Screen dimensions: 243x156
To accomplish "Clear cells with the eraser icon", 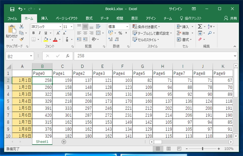I will [200, 39].
